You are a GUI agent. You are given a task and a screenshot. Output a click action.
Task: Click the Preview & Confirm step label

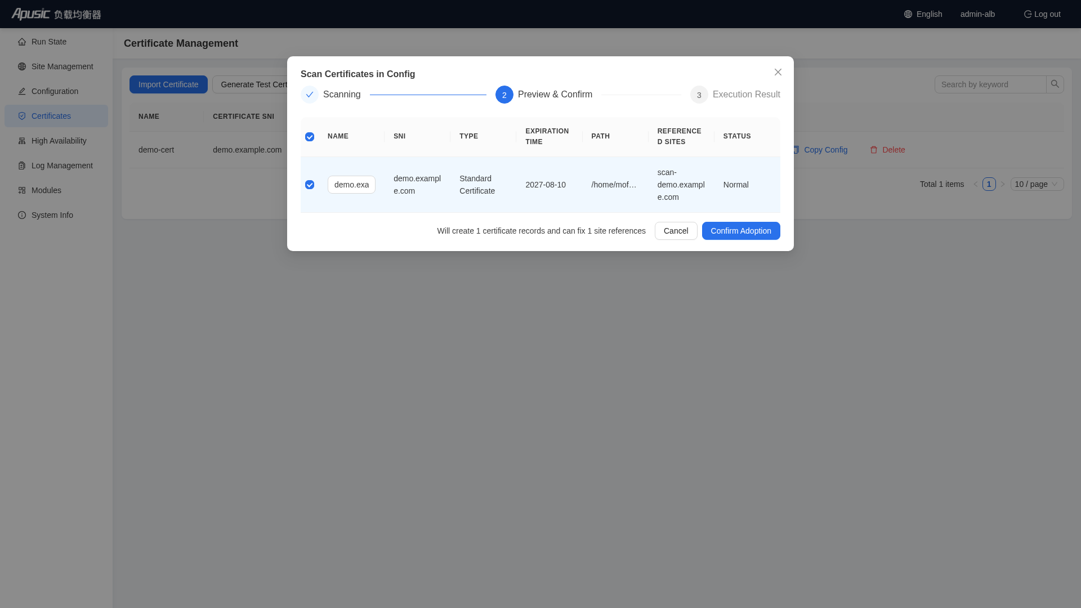[555, 95]
